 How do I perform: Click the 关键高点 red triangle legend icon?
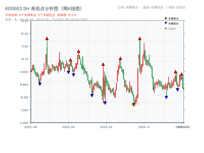(x=165, y=18)
